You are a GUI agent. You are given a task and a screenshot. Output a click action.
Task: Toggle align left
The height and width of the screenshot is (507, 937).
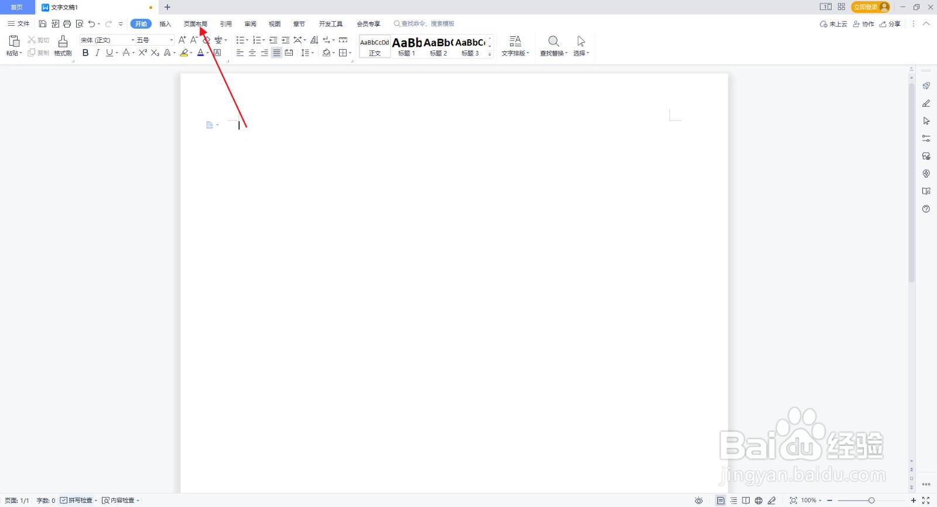click(x=240, y=53)
